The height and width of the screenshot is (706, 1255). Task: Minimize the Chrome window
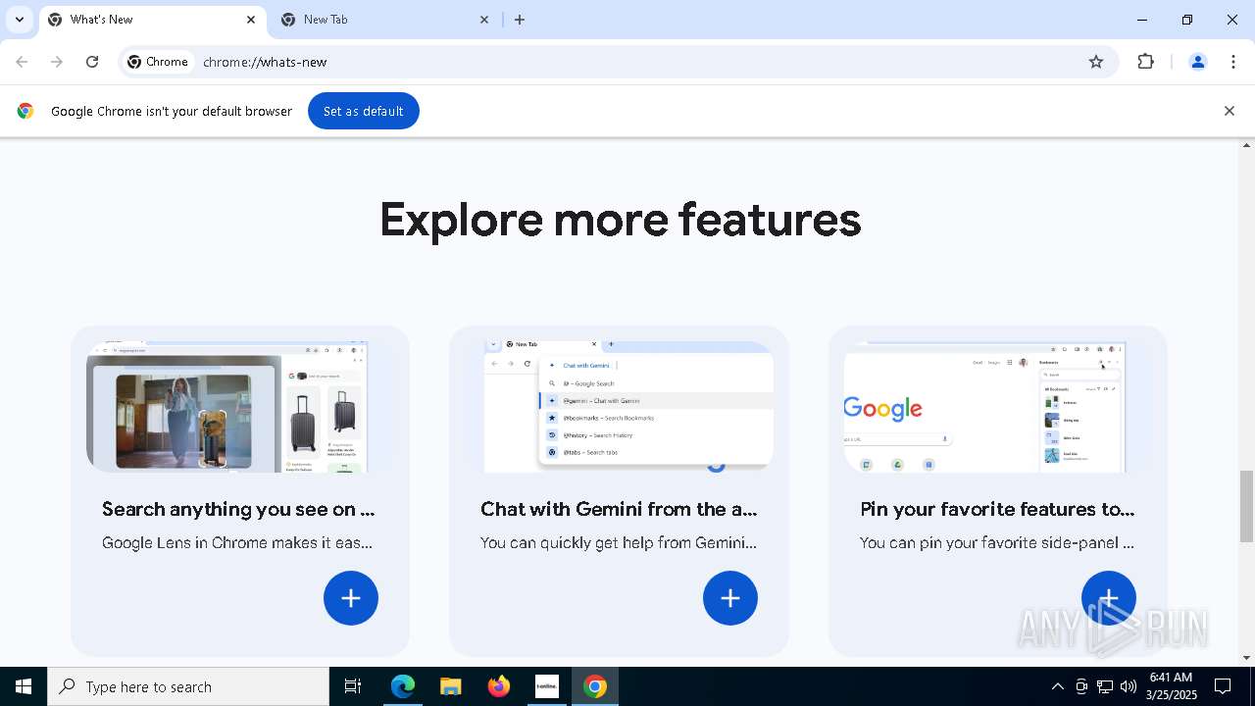tap(1142, 20)
